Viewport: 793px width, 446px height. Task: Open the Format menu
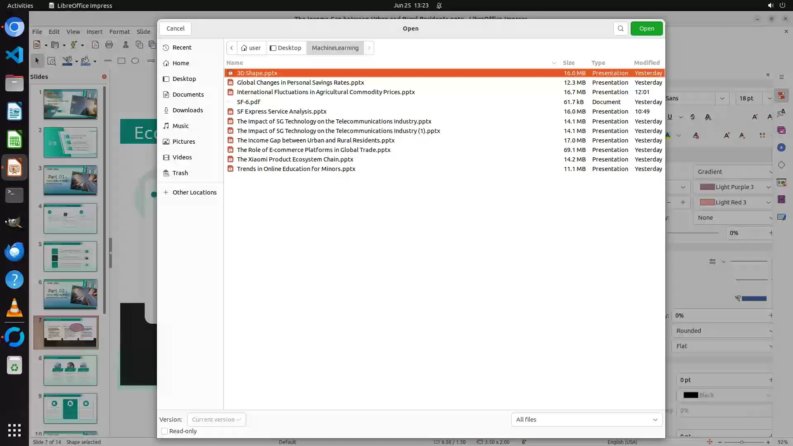pyautogui.click(x=119, y=31)
